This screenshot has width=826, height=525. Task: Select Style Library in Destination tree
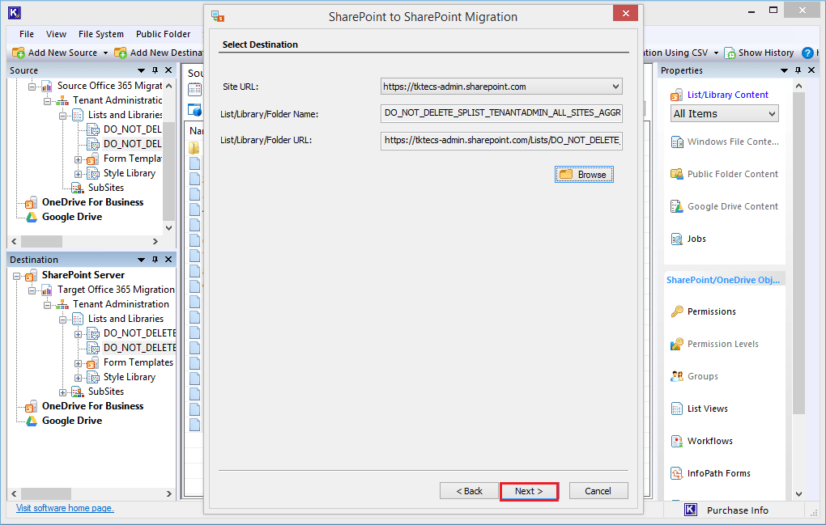(x=130, y=377)
